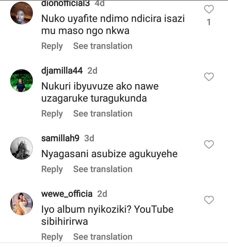Heart the wewe_officia comment
This screenshot has width=228, height=247.
click(209, 200)
